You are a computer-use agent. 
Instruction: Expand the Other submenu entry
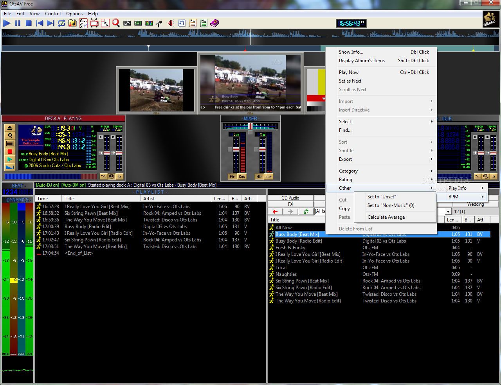382,188
